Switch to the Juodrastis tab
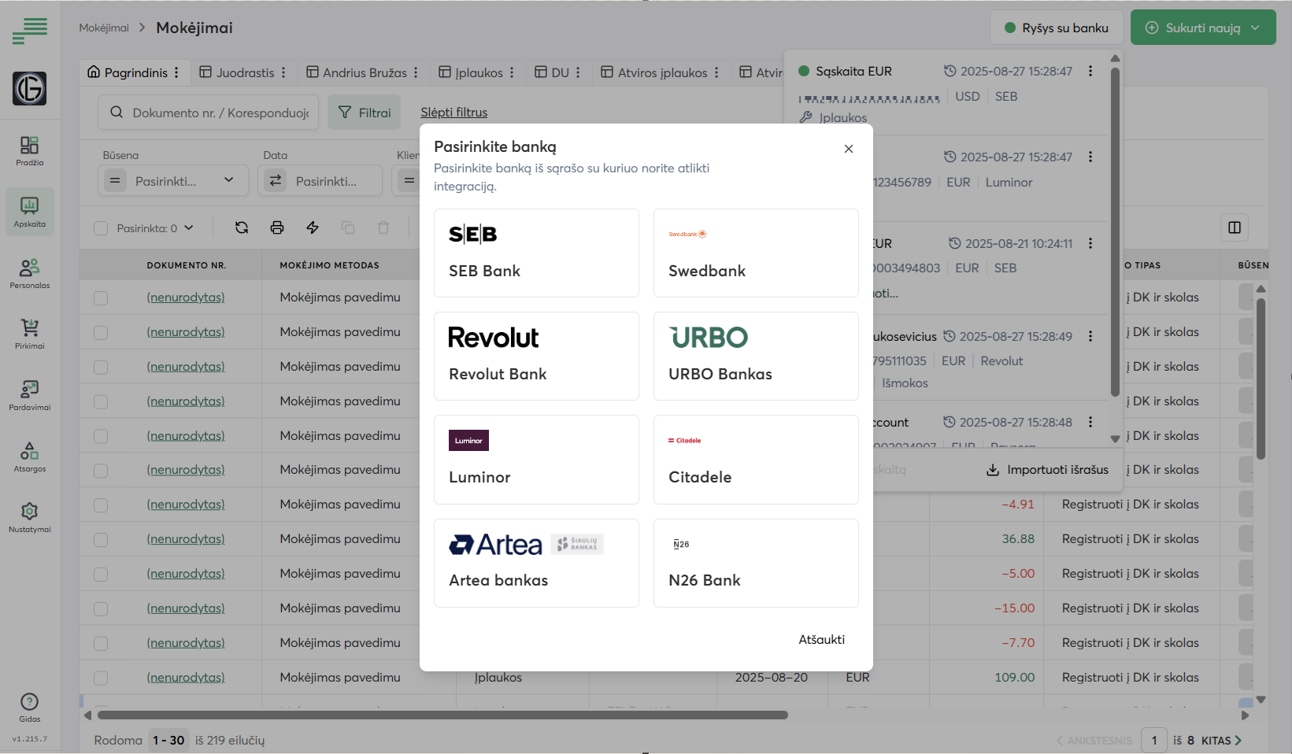This screenshot has width=1292, height=754. click(x=244, y=72)
